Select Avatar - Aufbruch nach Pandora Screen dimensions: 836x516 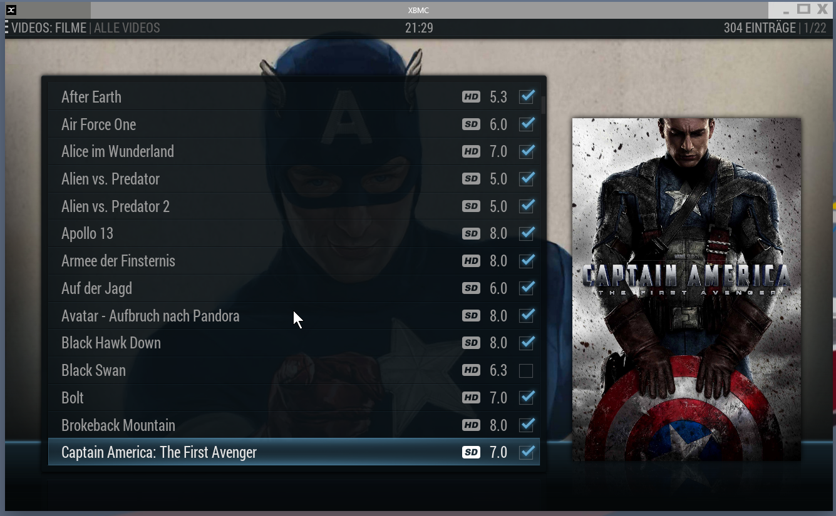click(x=294, y=316)
